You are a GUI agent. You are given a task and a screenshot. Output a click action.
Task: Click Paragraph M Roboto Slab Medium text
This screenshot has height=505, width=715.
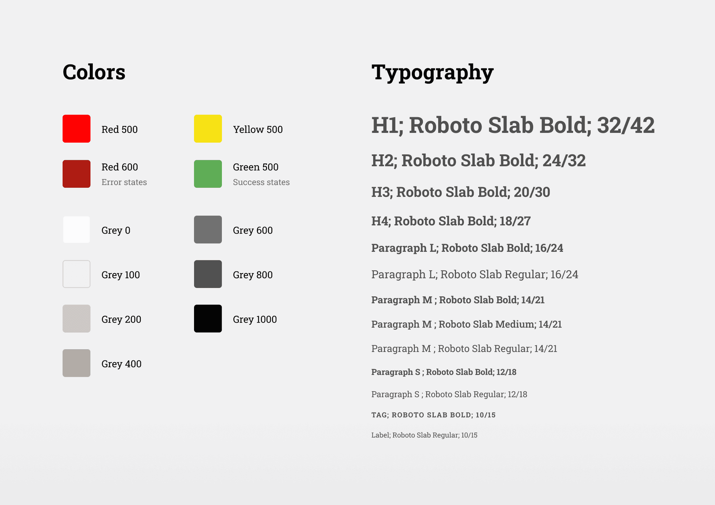(x=467, y=324)
